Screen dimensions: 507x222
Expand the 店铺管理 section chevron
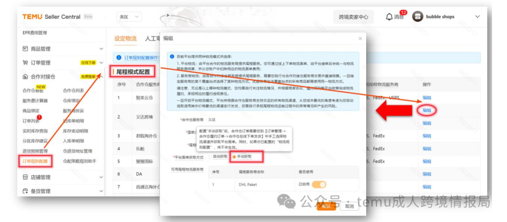(101, 177)
